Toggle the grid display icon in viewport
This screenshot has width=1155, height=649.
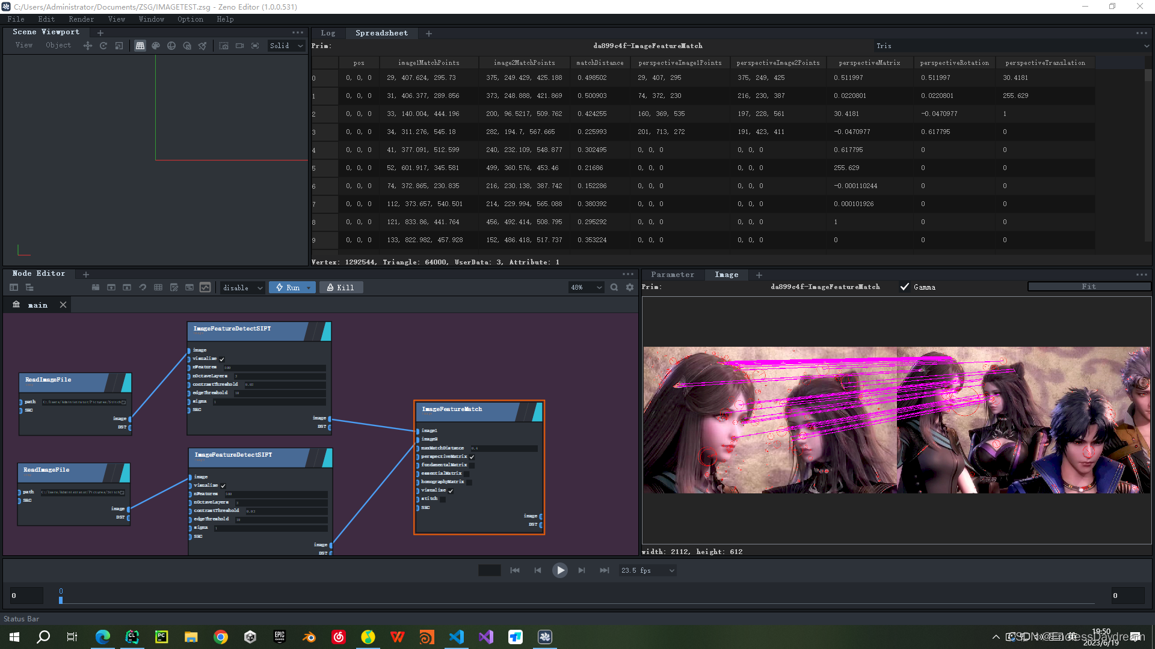(x=140, y=46)
